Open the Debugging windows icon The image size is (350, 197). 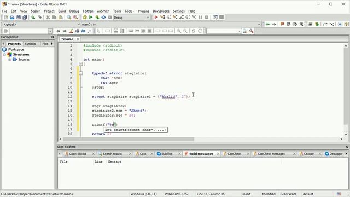point(215,17)
